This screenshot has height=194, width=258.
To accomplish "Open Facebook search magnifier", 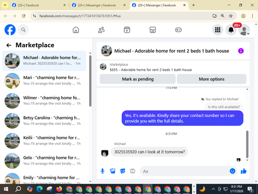I will point(23,30).
